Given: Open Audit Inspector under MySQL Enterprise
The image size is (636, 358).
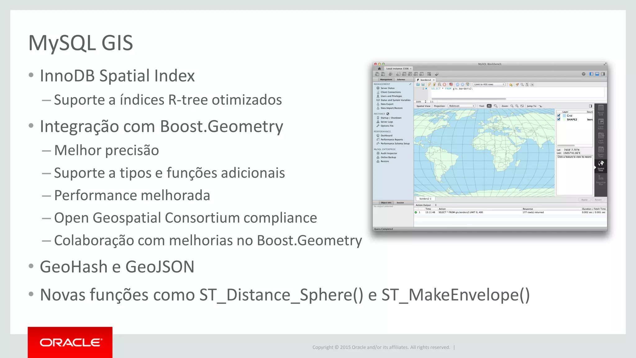Looking at the screenshot, I should pos(387,153).
